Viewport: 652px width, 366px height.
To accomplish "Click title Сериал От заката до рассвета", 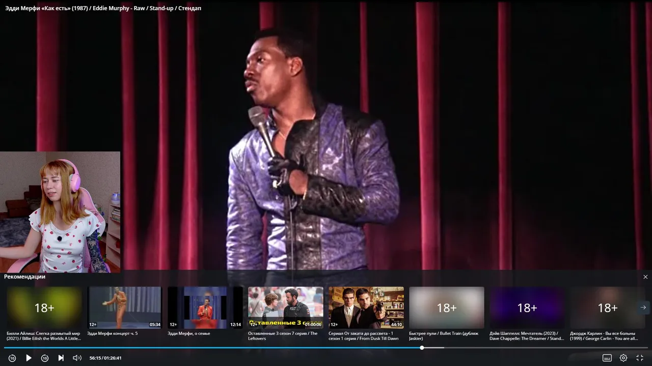I will pyautogui.click(x=364, y=336).
